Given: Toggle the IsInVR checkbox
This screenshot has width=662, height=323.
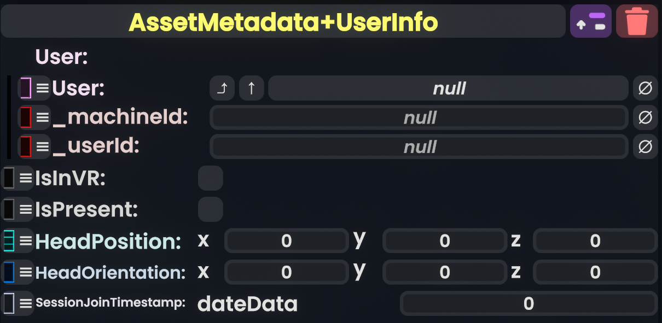Looking at the screenshot, I should (x=211, y=178).
